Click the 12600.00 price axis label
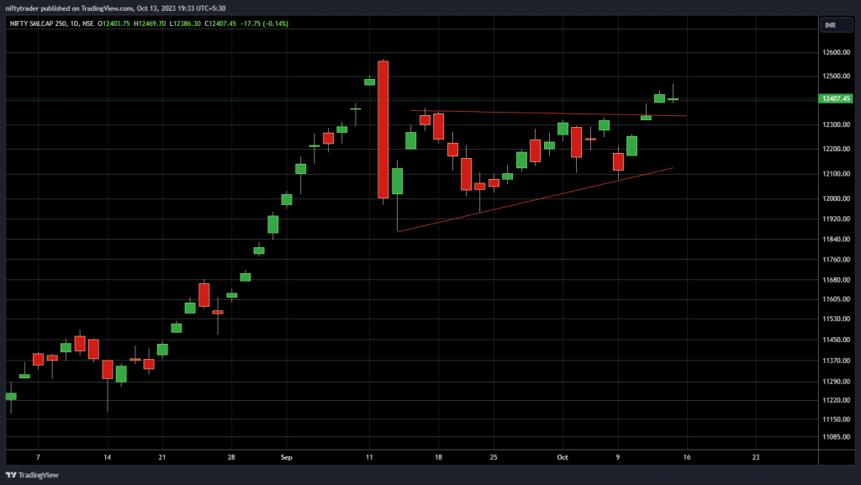This screenshot has width=861, height=485. point(836,53)
